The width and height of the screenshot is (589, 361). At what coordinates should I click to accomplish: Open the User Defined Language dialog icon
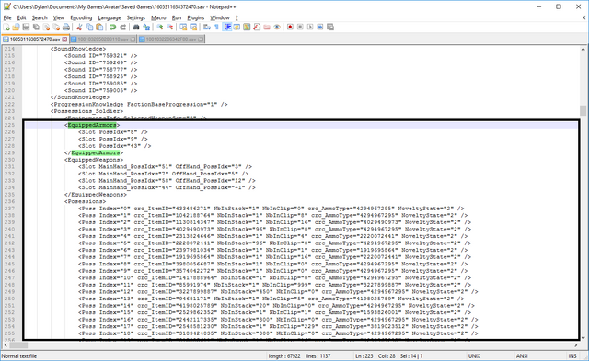237,27
